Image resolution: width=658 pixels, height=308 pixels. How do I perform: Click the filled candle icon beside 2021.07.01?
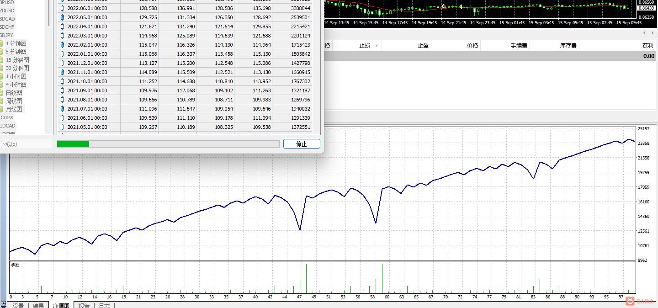tap(63, 109)
